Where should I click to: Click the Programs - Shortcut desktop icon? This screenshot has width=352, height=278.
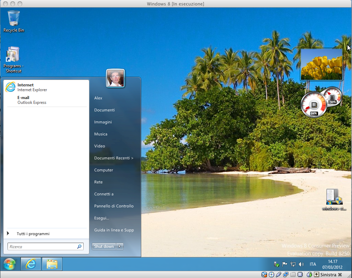point(13,60)
